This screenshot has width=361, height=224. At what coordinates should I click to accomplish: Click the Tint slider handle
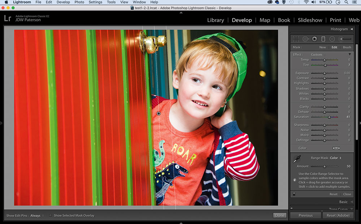325,65
